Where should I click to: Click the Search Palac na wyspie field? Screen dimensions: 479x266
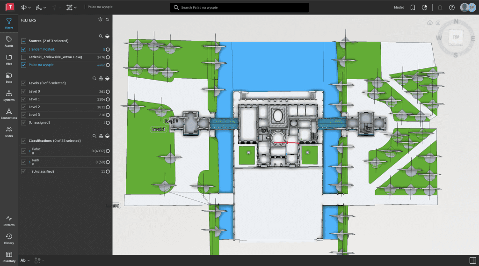(239, 7)
